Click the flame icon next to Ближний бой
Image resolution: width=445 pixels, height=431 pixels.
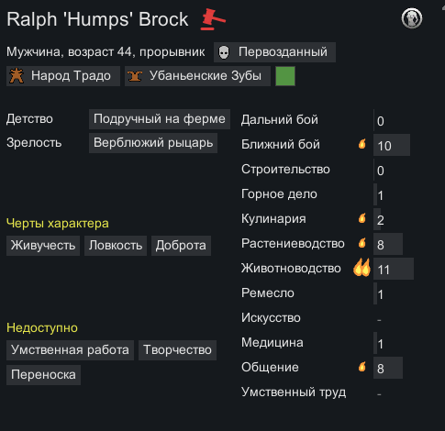tap(362, 144)
